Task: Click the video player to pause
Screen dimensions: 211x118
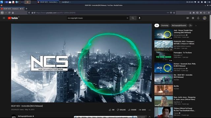Action: point(81,63)
